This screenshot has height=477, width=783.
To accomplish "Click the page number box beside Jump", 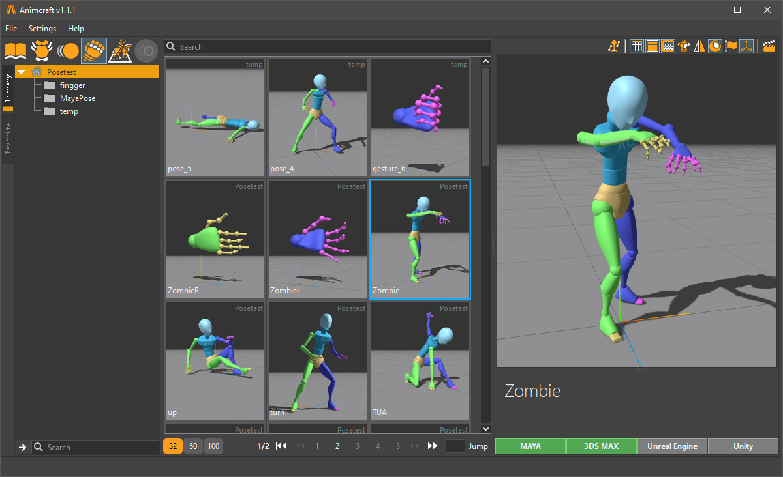I will point(455,446).
